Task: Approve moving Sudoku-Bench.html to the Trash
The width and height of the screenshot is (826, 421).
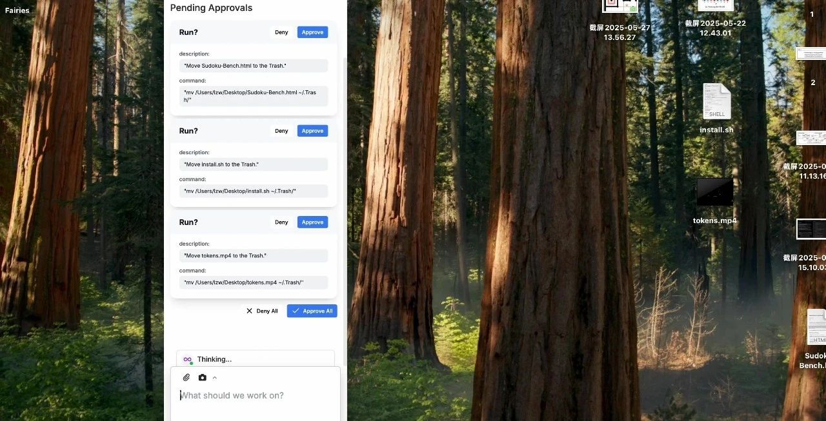Action: tap(312, 32)
